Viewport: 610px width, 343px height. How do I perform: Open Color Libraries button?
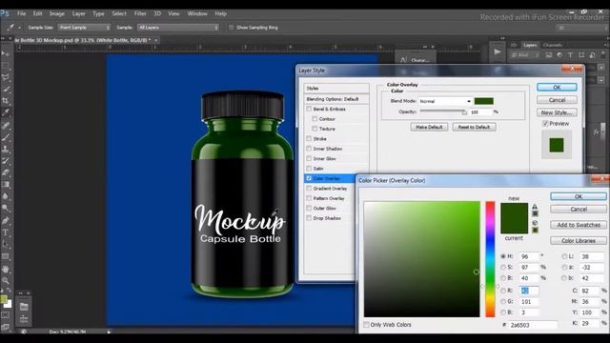click(x=579, y=241)
